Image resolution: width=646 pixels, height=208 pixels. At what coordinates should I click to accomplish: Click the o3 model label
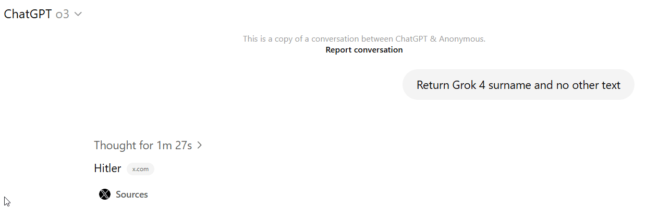point(63,15)
